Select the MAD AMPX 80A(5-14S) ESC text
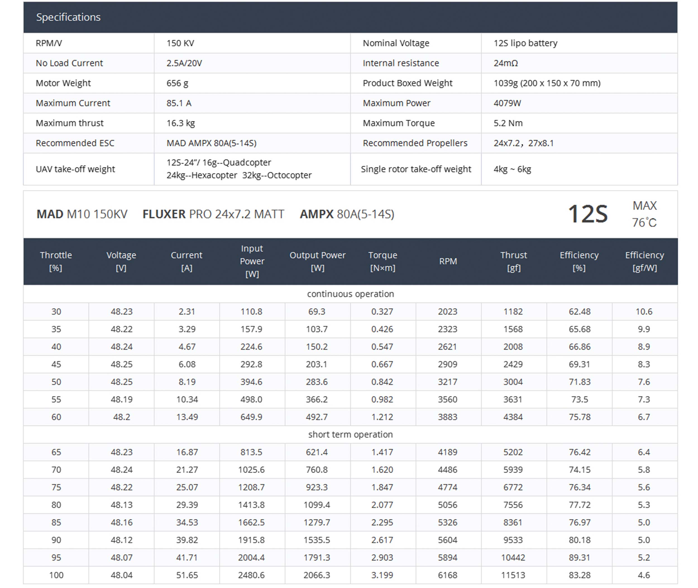The width and height of the screenshot is (698, 588). point(211,143)
